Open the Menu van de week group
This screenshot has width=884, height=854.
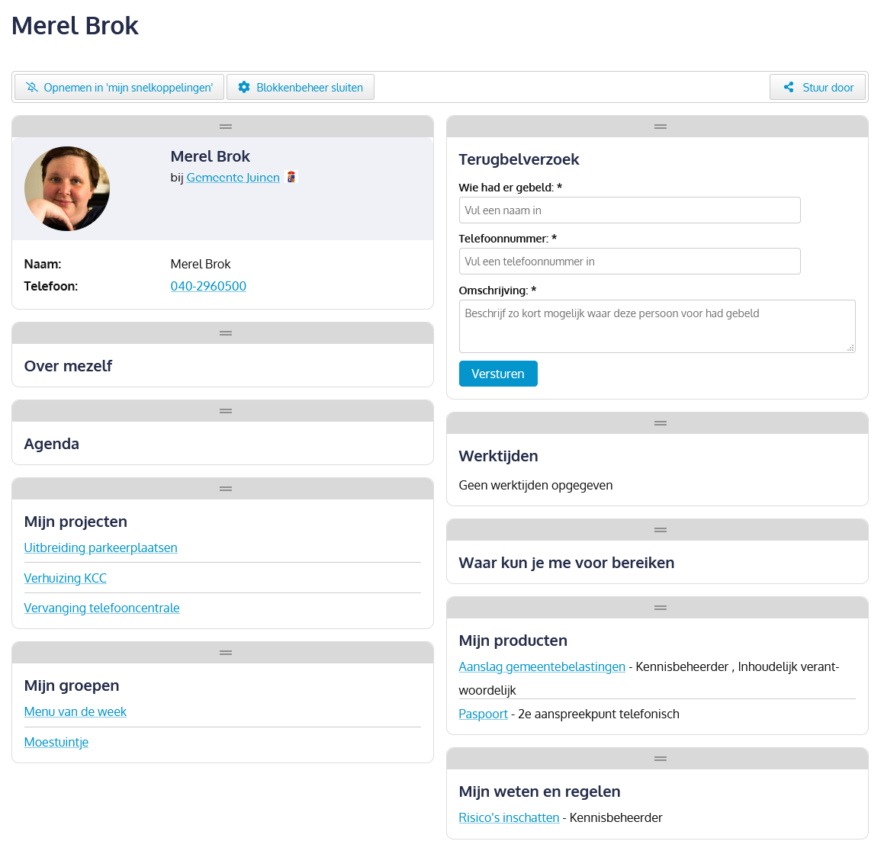tap(75, 712)
